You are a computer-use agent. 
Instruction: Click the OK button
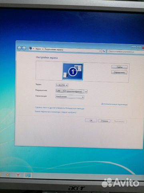coord(91,121)
